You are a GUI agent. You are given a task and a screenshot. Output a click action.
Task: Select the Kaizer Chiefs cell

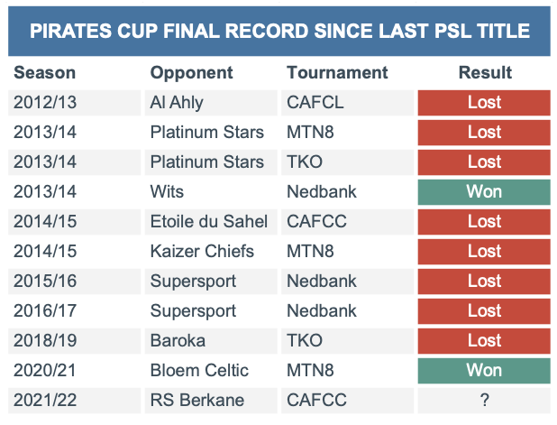point(211,252)
